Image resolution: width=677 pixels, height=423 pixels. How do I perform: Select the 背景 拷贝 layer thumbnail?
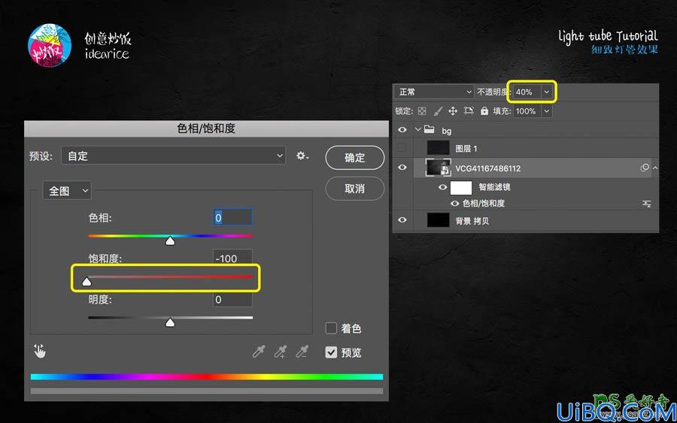pyautogui.click(x=438, y=220)
